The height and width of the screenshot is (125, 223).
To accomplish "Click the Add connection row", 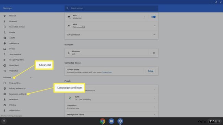I will [111, 35].
